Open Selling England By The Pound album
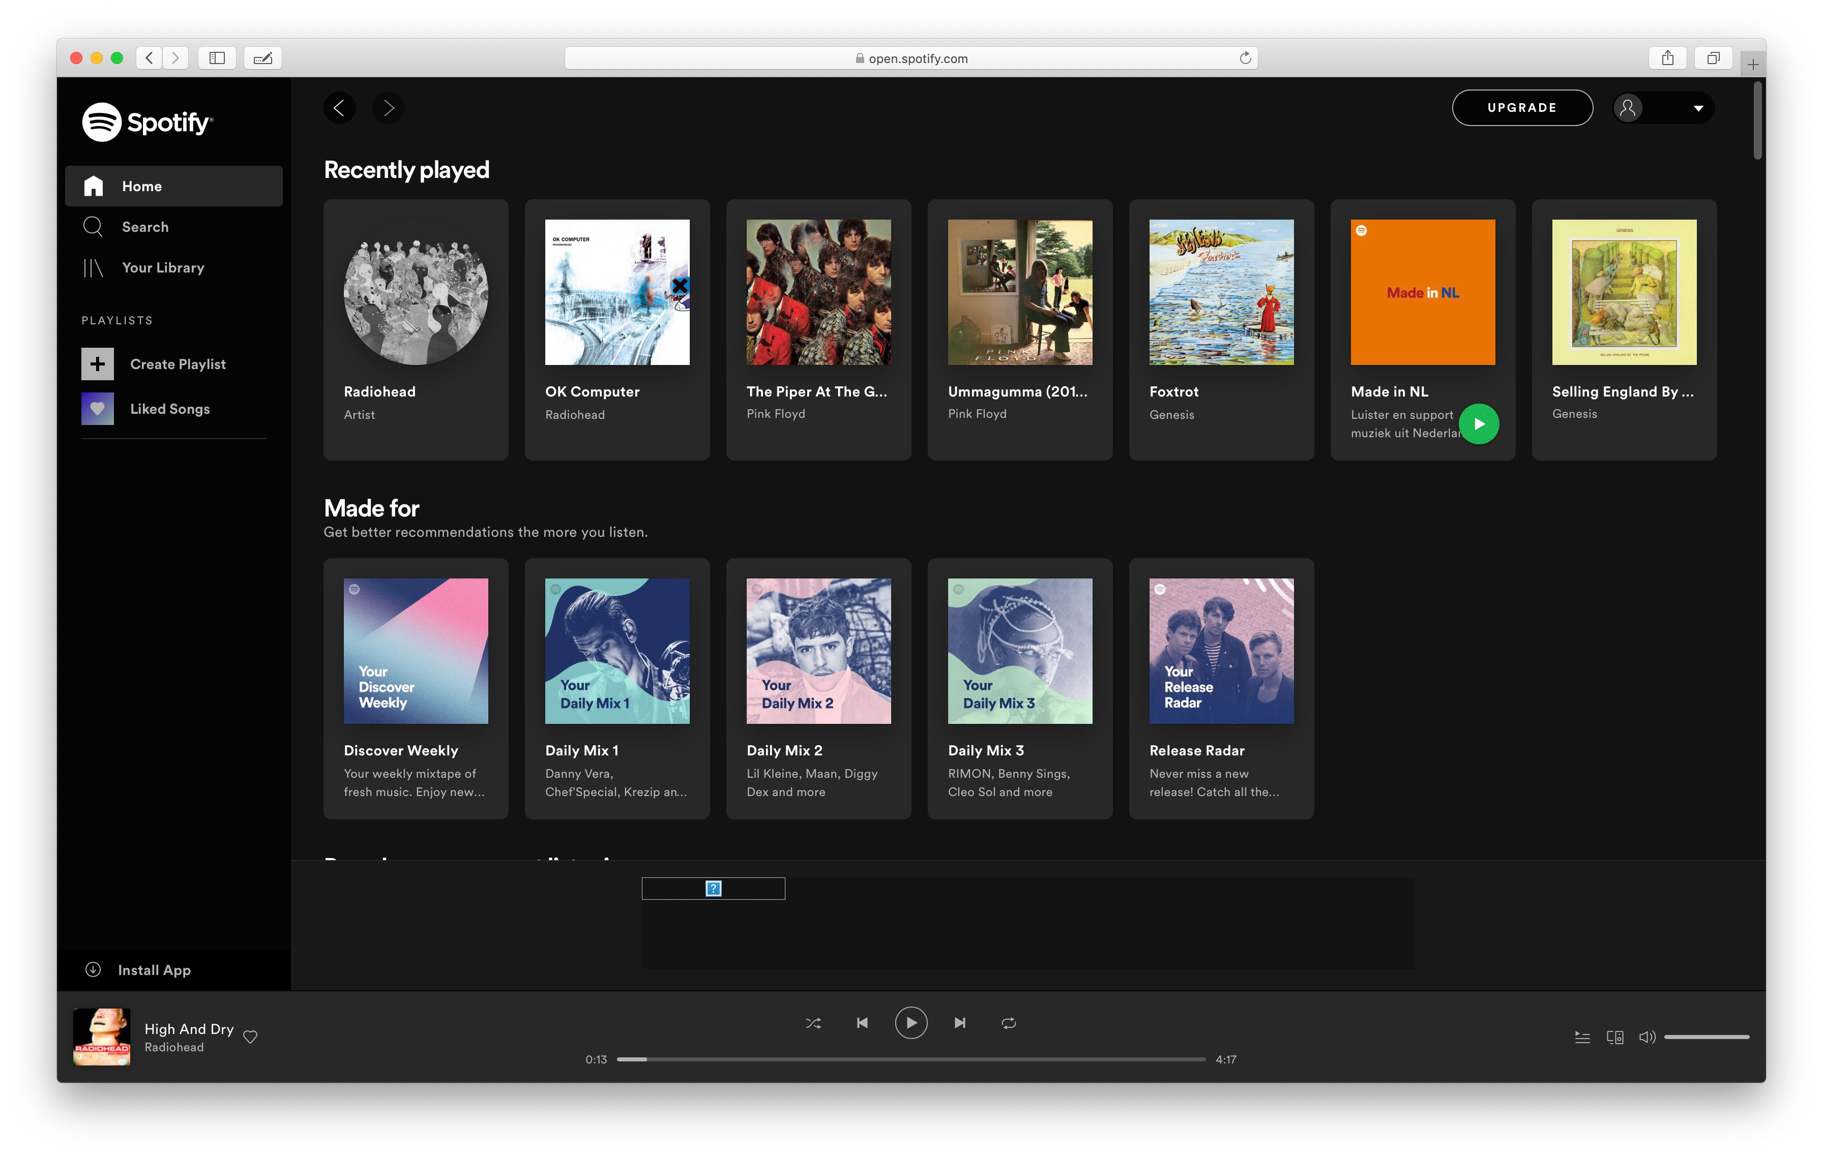 tap(1624, 330)
